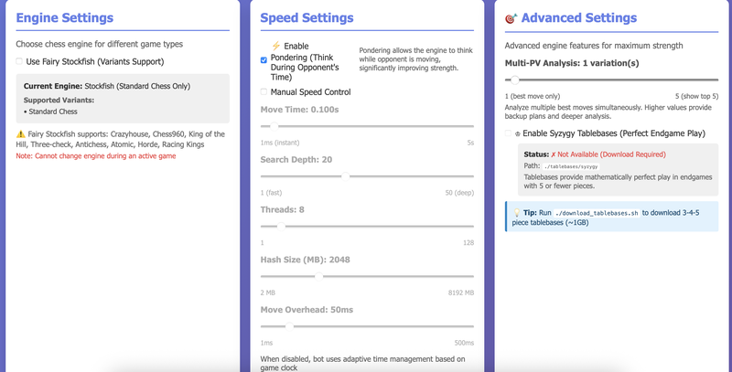Click the Move Time slider
Viewport: 732px width, 372px height.
click(x=367, y=126)
